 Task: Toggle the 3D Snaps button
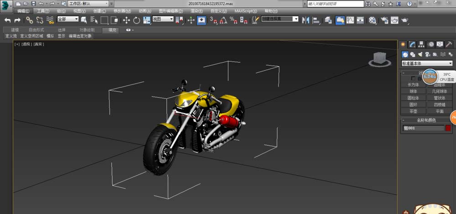tap(213, 20)
